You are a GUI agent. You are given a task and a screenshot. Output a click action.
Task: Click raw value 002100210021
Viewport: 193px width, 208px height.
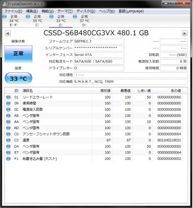(169, 140)
